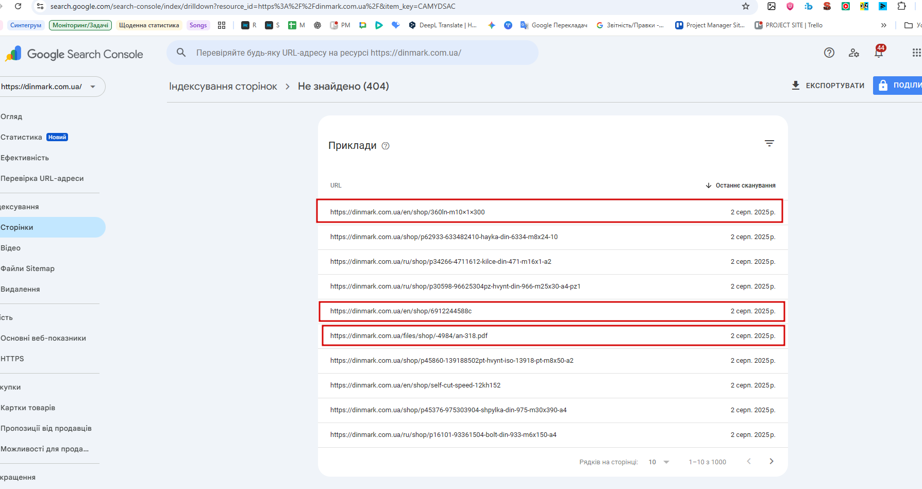The height and width of the screenshot is (489, 922).
Task: Click the URL inspection search field
Action: 353,53
